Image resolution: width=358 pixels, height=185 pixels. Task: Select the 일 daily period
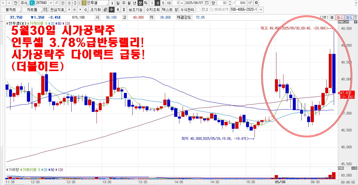click(118, 3)
